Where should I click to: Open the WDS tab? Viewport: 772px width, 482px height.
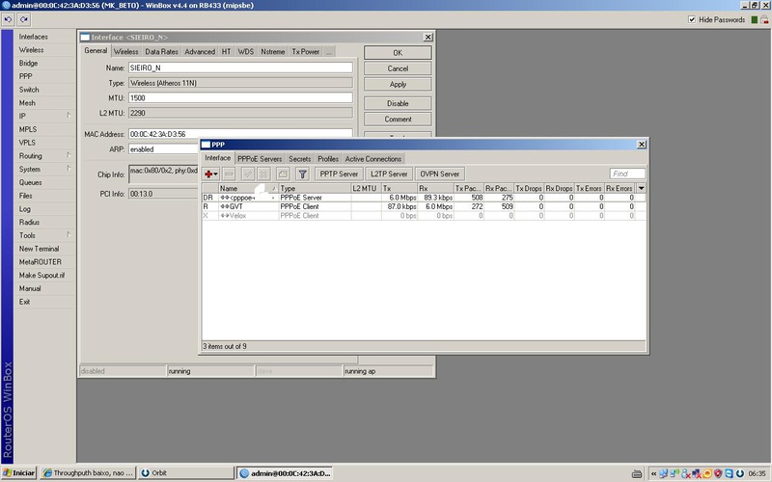pos(246,52)
